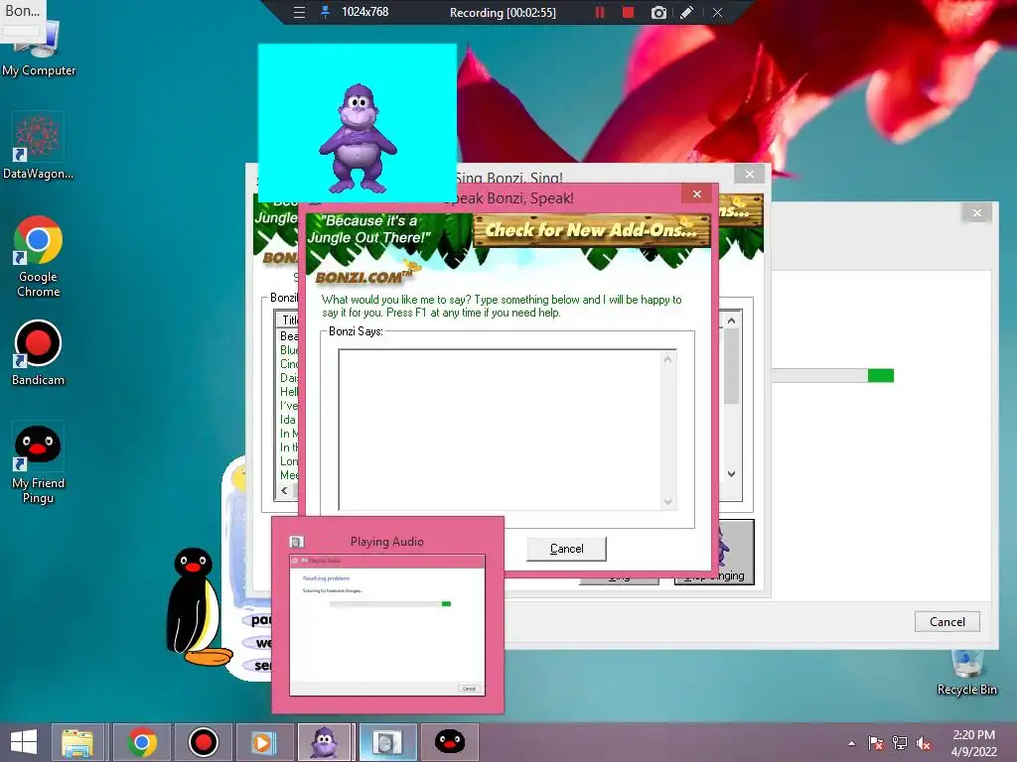The image size is (1017, 762).
Task: Stop the Bandicam recording
Action: point(628,12)
